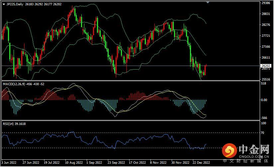Viewport: 274px width, 167px height.
Task: Click the red-orange CNGOLD swirl logo
Action: point(229,150)
